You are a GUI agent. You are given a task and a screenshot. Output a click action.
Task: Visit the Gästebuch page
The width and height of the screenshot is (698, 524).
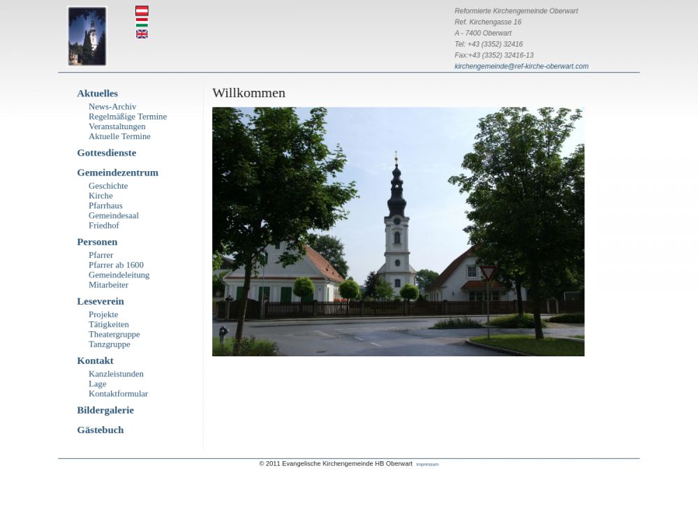point(100,430)
